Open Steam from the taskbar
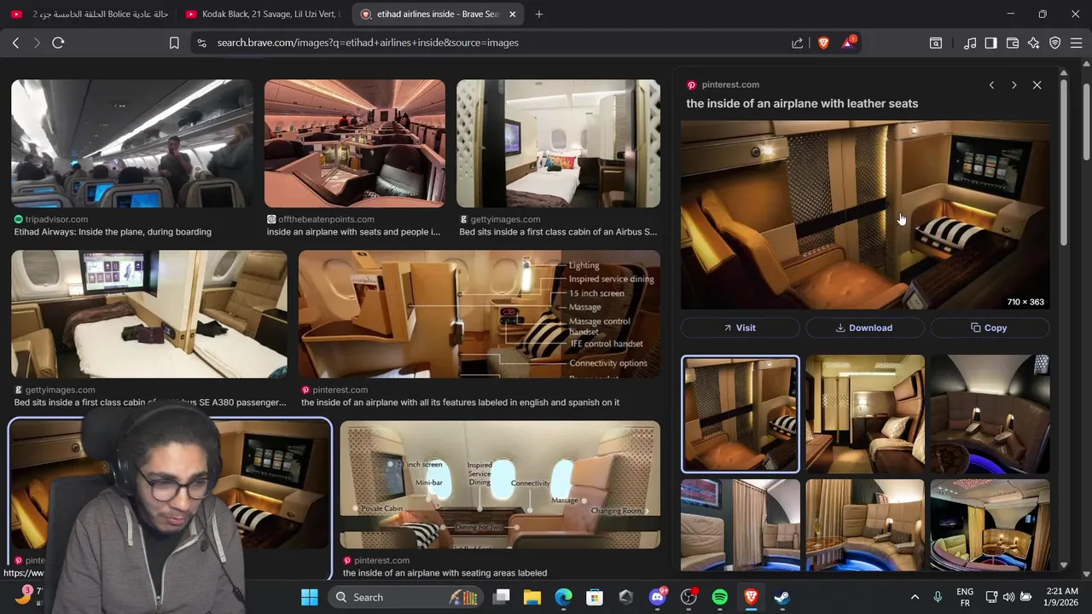 tap(781, 597)
